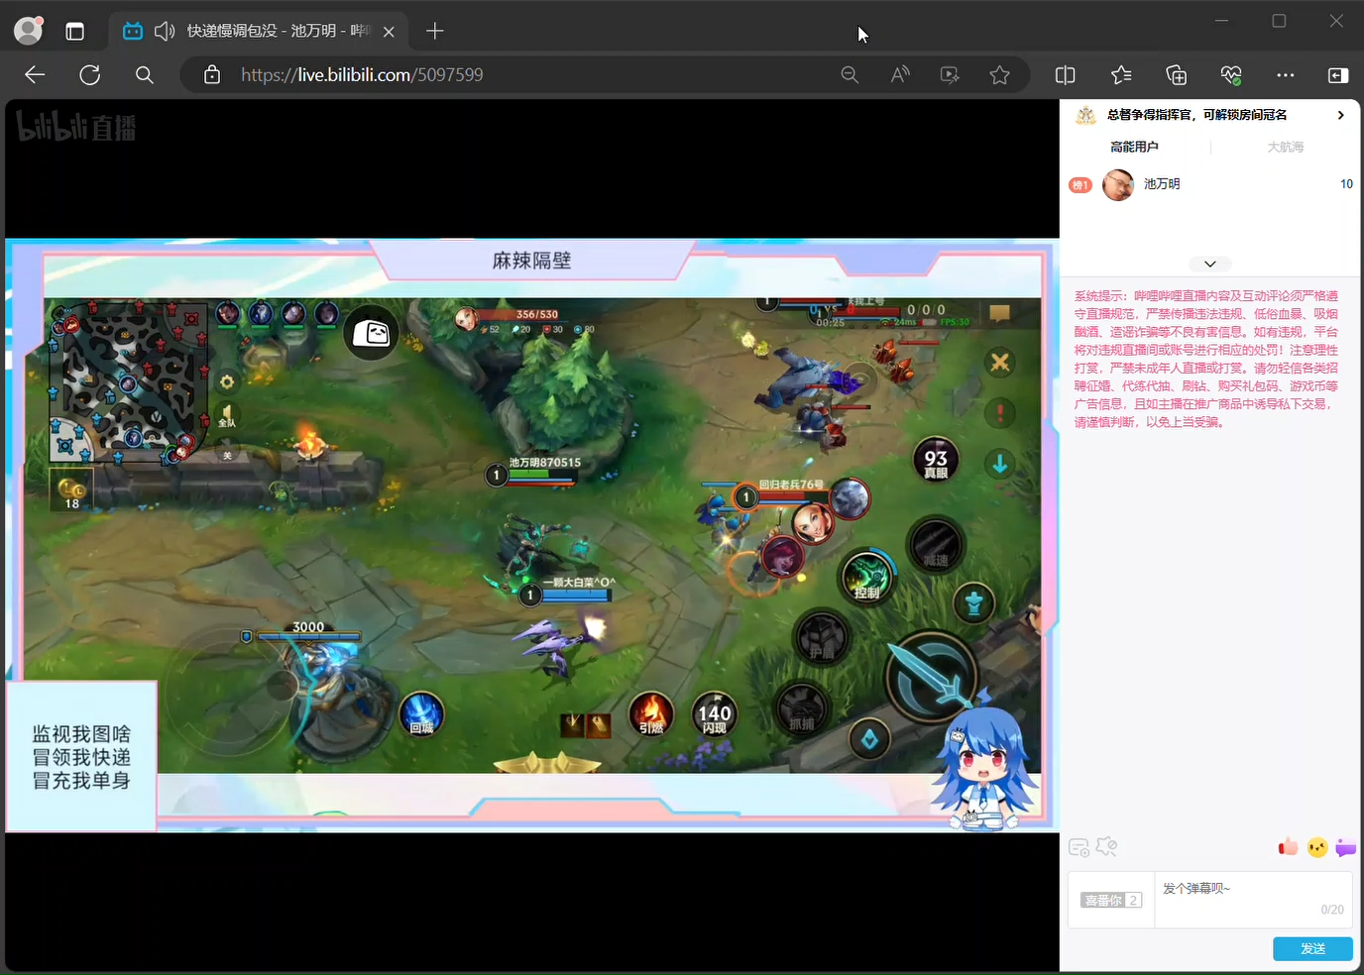Mute the tab via the speaker icon
This screenshot has width=1364, height=975.
click(165, 31)
